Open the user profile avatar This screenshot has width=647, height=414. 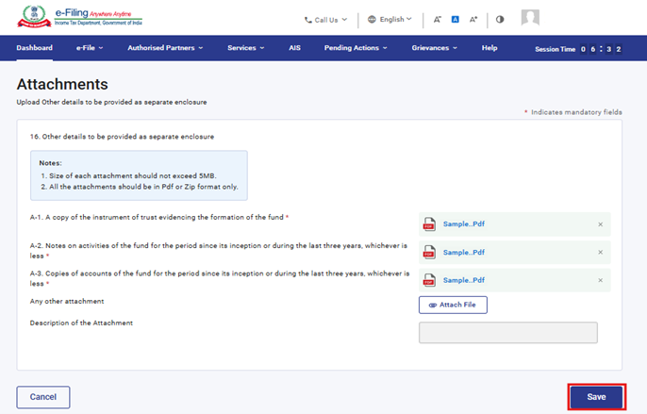coord(531,18)
